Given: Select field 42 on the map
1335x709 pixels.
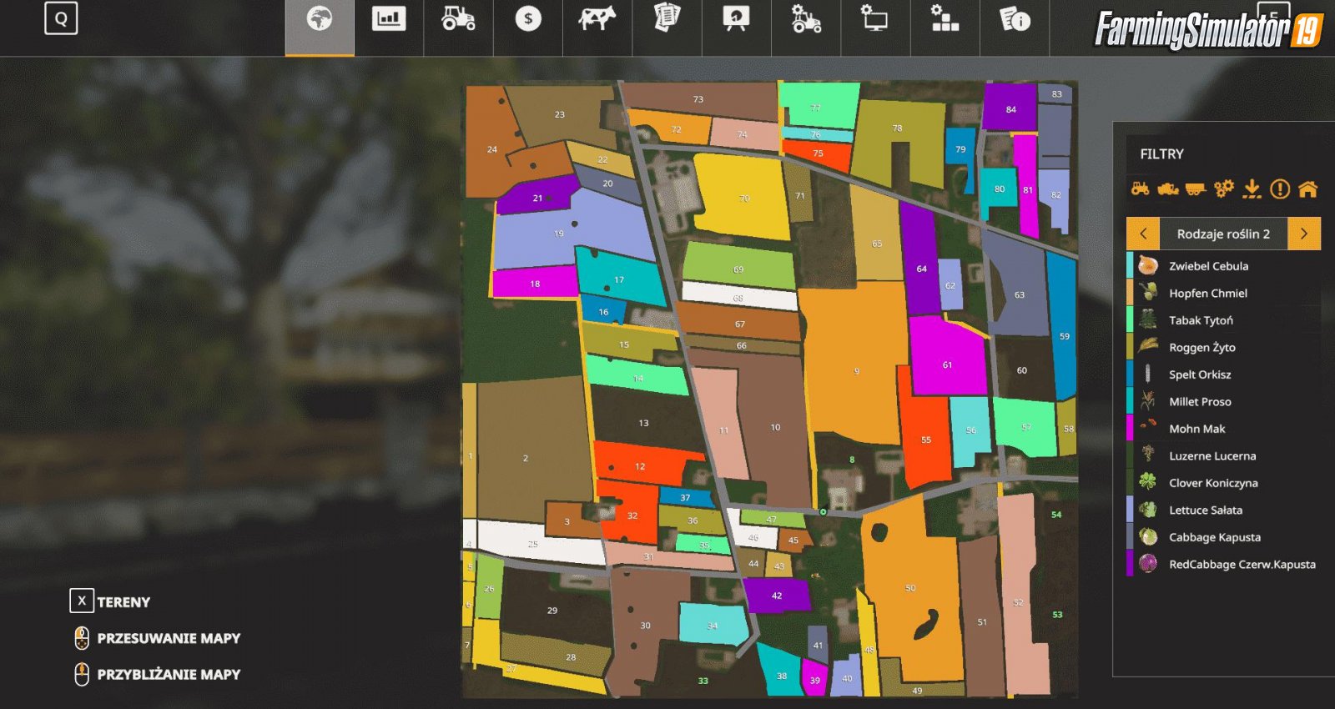Looking at the screenshot, I should tap(777, 596).
